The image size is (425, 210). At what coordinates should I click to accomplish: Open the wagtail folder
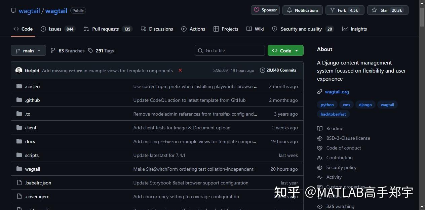click(x=33, y=169)
